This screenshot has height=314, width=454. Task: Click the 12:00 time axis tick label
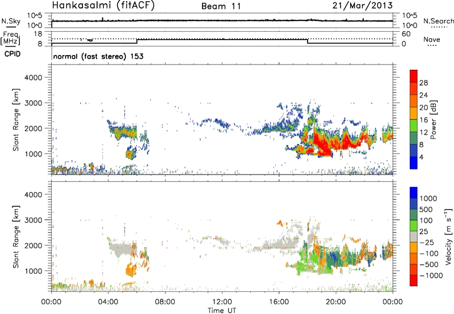[222, 302]
